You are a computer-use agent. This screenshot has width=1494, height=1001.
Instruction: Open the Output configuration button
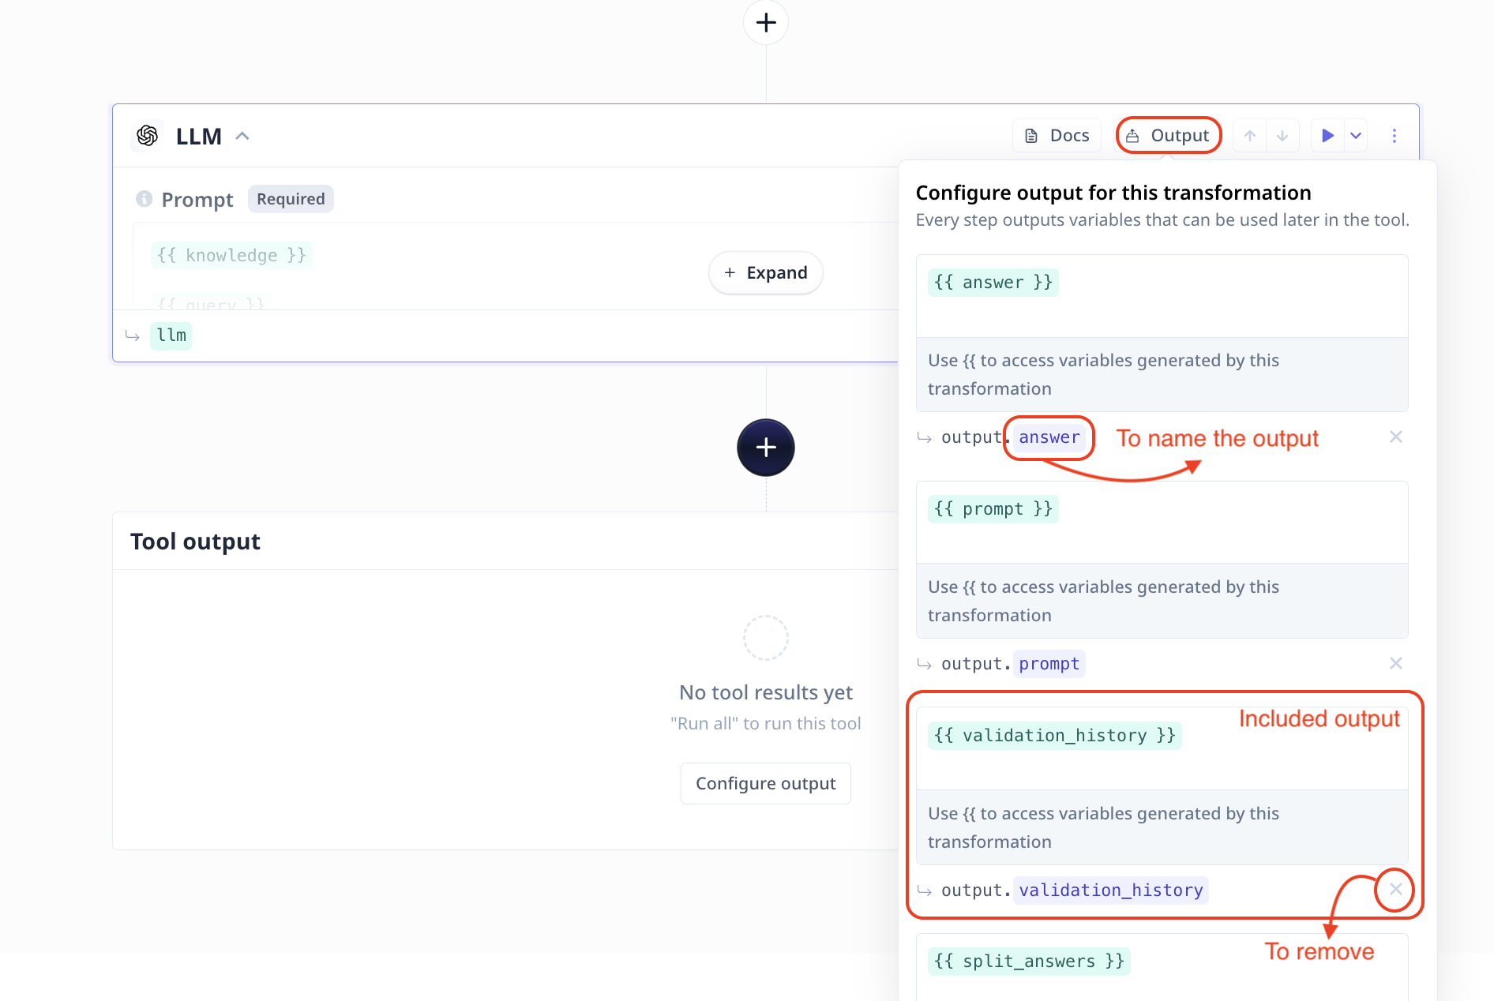(1169, 136)
